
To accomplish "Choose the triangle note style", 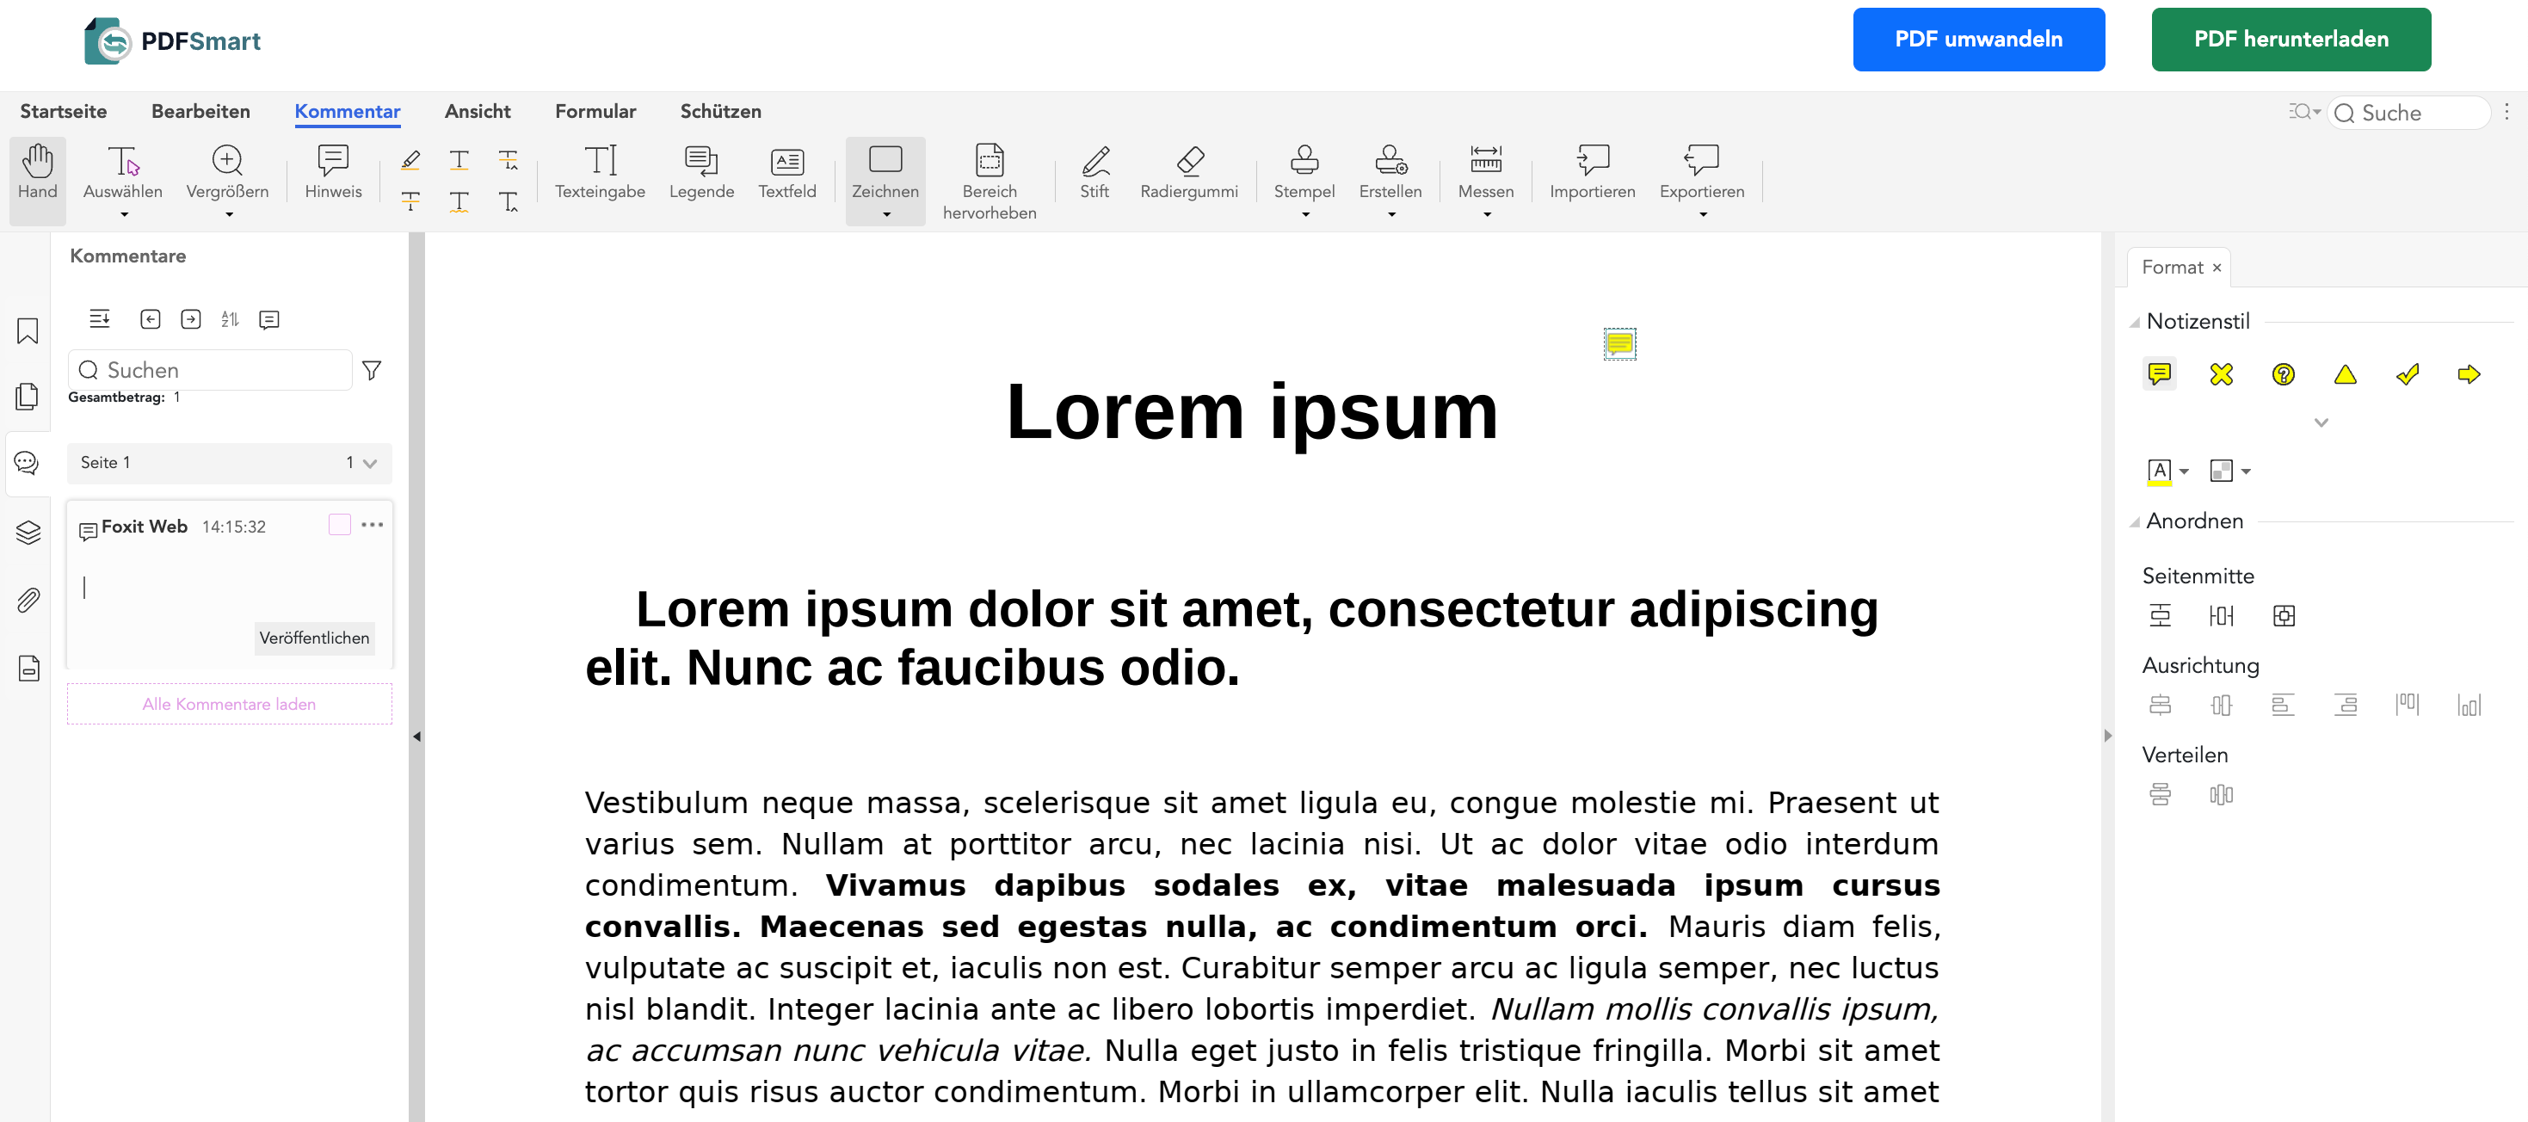I will pos(2345,374).
